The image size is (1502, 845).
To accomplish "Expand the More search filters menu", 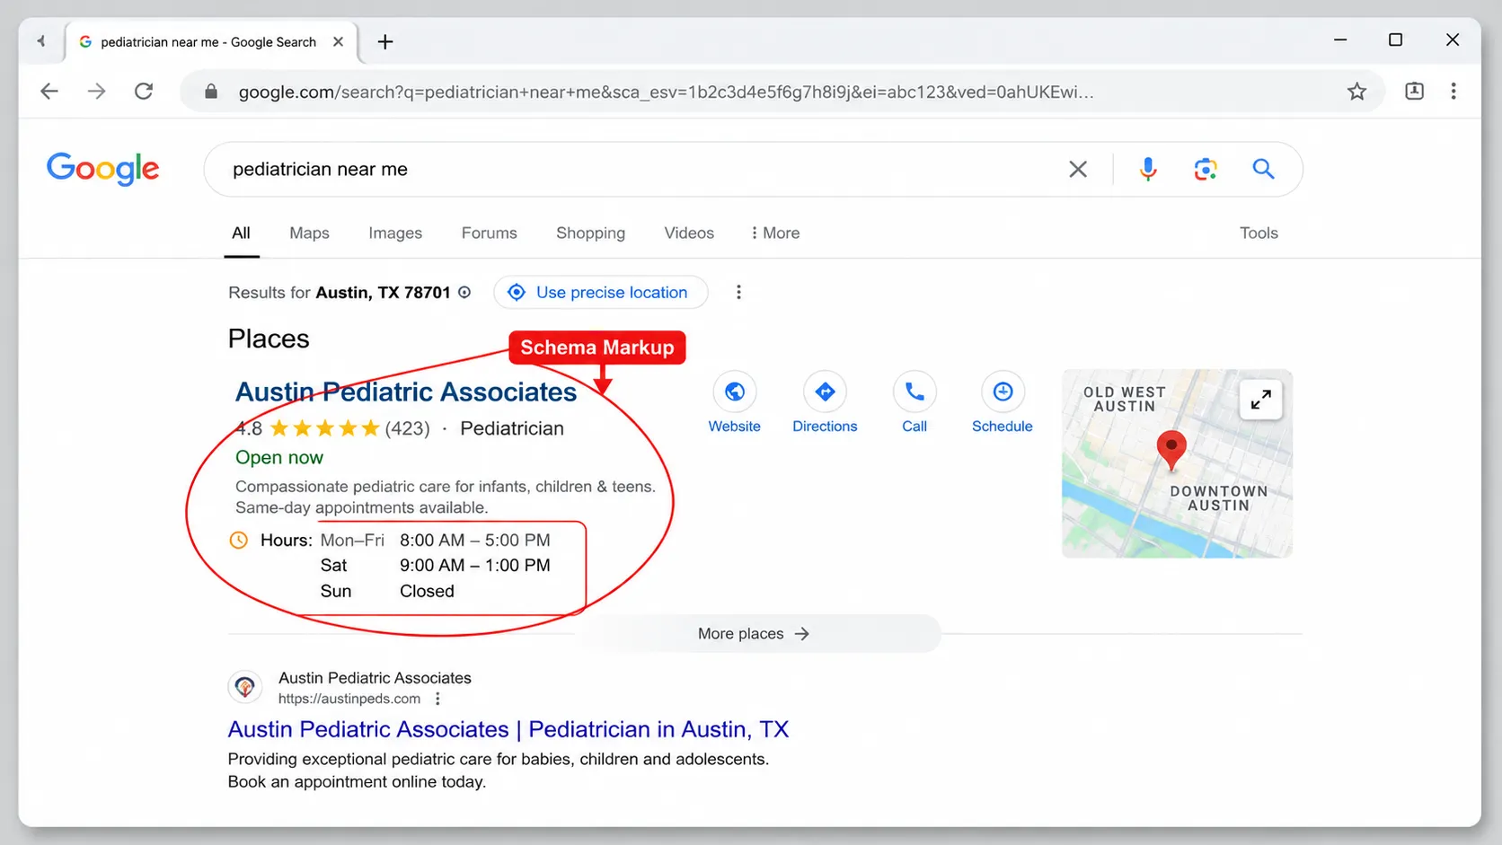I will tap(774, 233).
